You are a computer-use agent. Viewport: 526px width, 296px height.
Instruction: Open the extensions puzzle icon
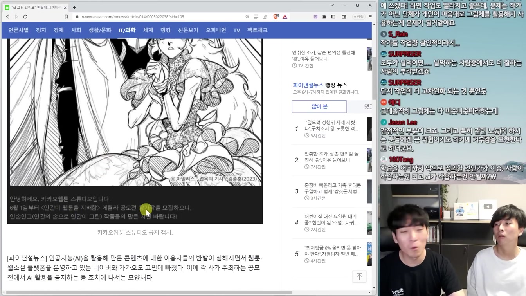coord(324,17)
